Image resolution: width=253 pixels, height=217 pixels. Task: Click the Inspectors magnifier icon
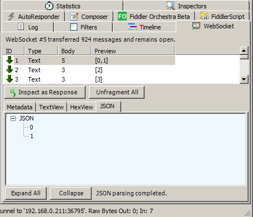click(x=171, y=6)
